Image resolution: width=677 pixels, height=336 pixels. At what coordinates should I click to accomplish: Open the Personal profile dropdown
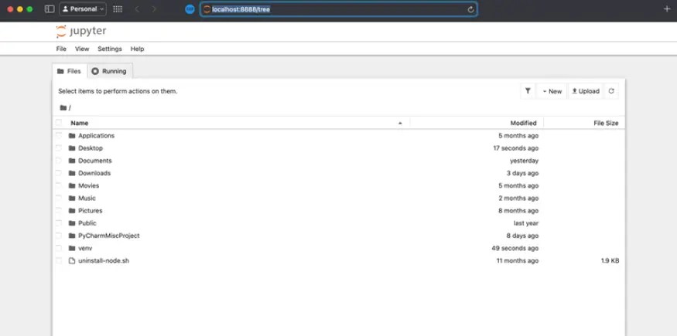point(83,9)
